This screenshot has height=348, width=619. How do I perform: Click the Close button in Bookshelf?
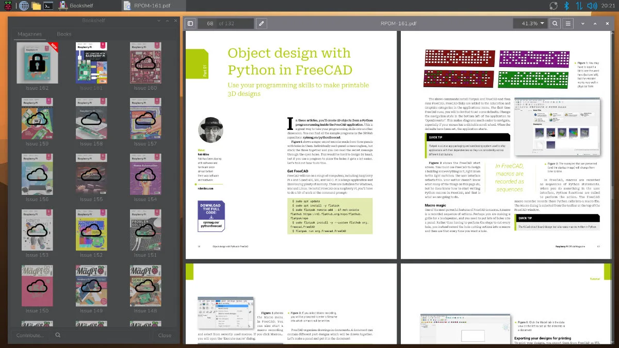click(165, 335)
